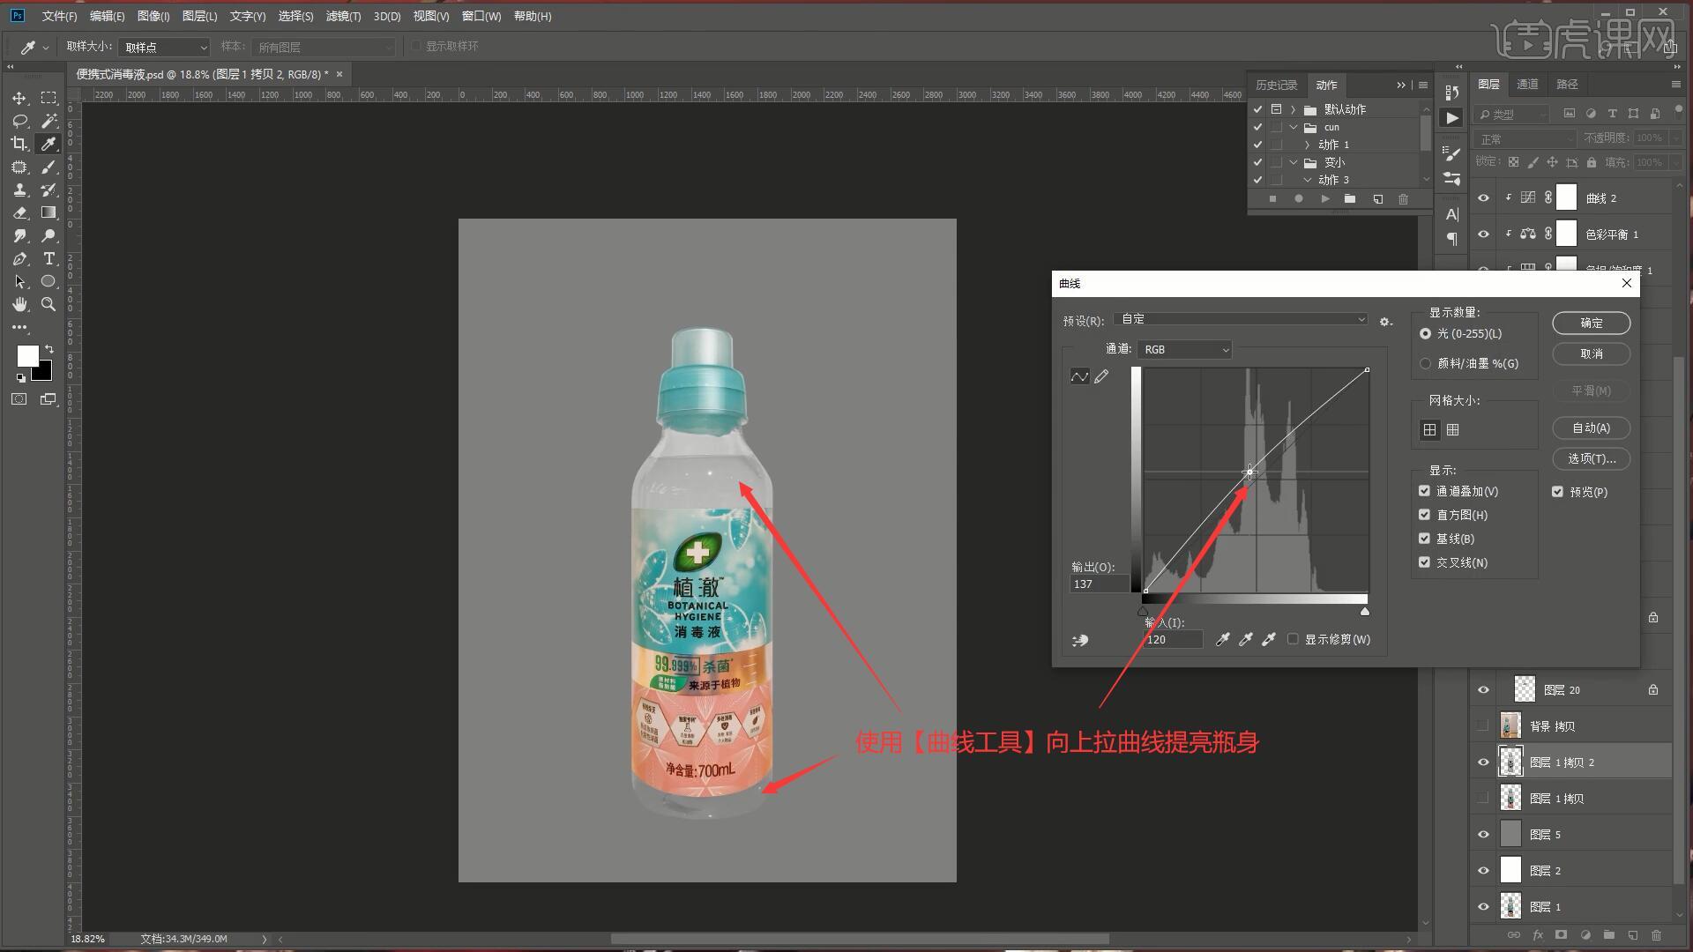
Task: Open the 通道 RGB channel dropdown
Action: pyautogui.click(x=1184, y=350)
